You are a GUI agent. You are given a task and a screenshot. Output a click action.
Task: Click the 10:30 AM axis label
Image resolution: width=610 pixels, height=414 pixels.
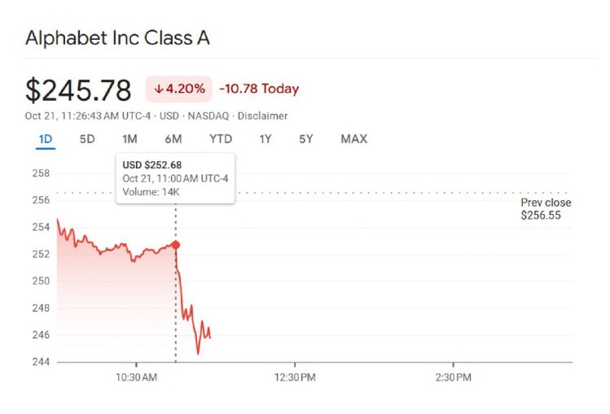136,378
